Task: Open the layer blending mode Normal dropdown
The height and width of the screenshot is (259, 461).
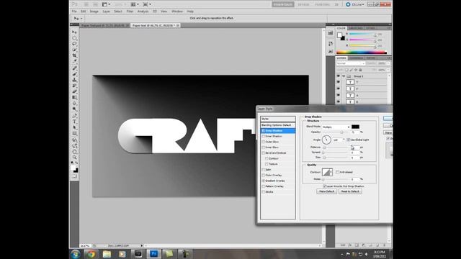Action: 351,63
